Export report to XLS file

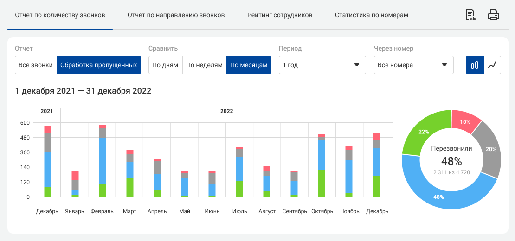pyautogui.click(x=471, y=15)
